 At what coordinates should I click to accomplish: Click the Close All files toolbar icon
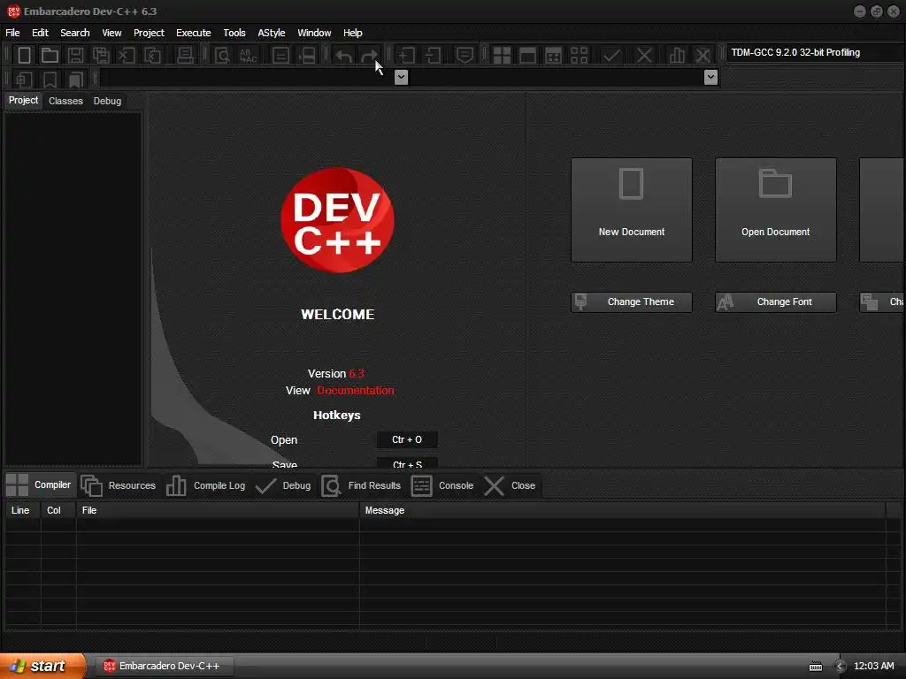(152, 56)
